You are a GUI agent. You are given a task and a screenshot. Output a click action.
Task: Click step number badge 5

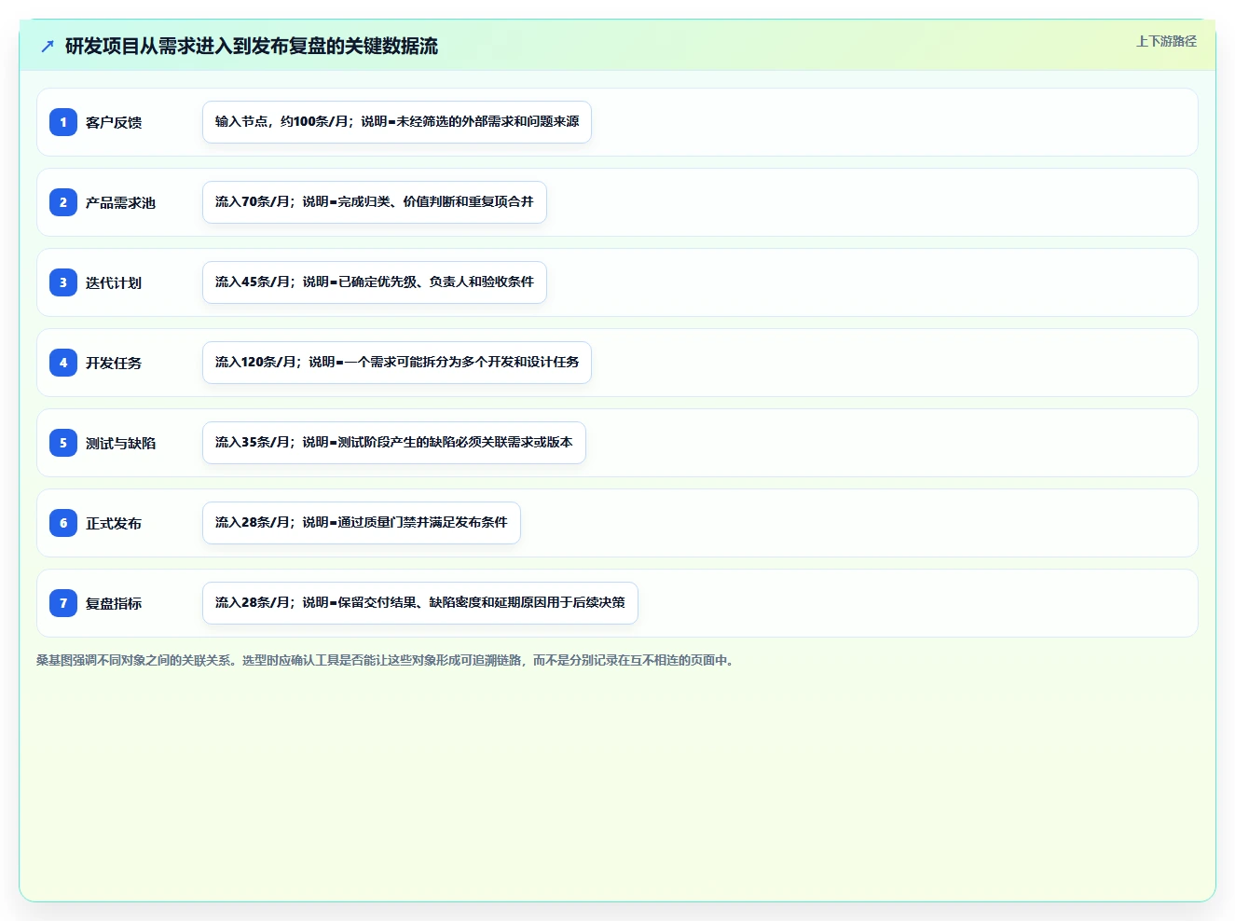63,443
